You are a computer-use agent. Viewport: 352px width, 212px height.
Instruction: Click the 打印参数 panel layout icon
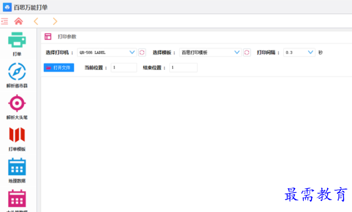point(48,37)
